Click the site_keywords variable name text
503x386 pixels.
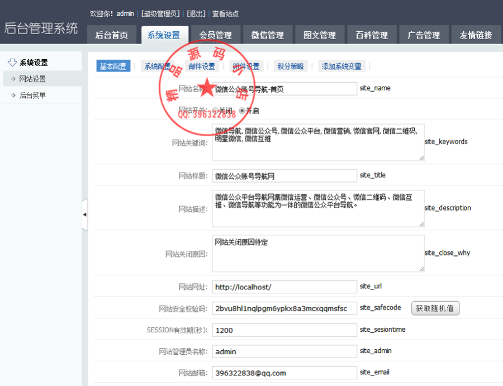pos(446,142)
